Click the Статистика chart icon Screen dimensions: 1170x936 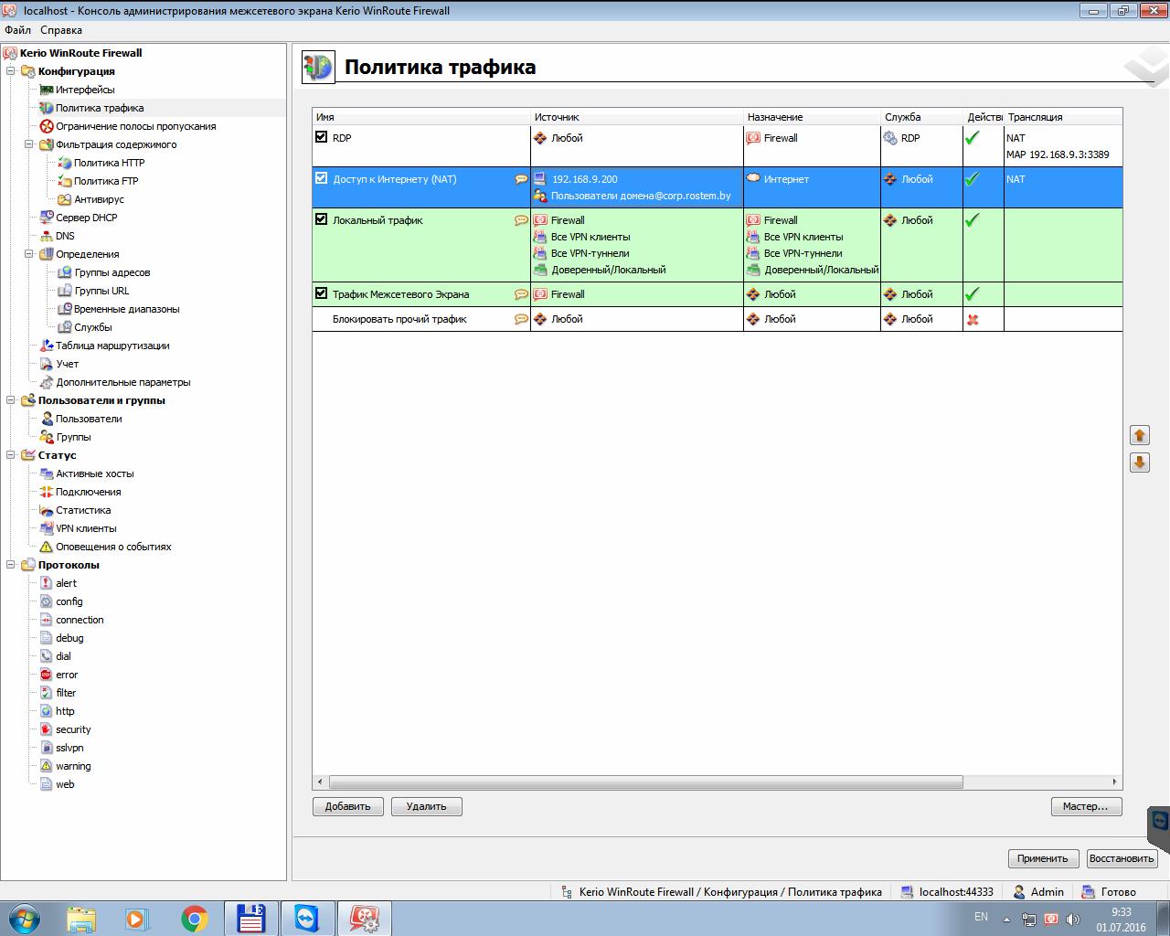[x=46, y=510]
